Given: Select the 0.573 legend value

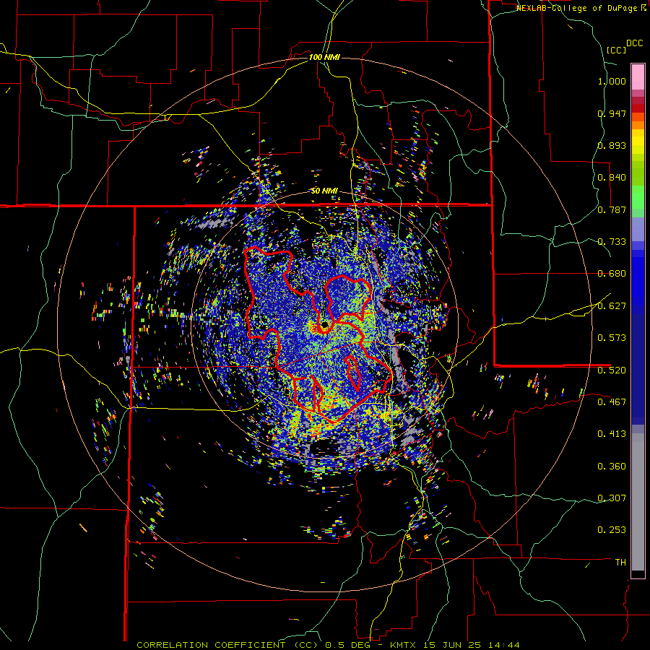Looking at the screenshot, I should pos(612,338).
